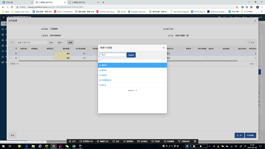Click the 上一步 previous step button
Image resolution: width=265 pixels, height=149 pixels.
pos(239,135)
